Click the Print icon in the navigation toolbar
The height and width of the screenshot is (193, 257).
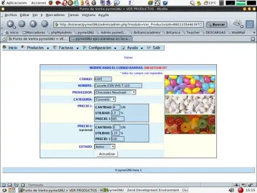point(238,23)
